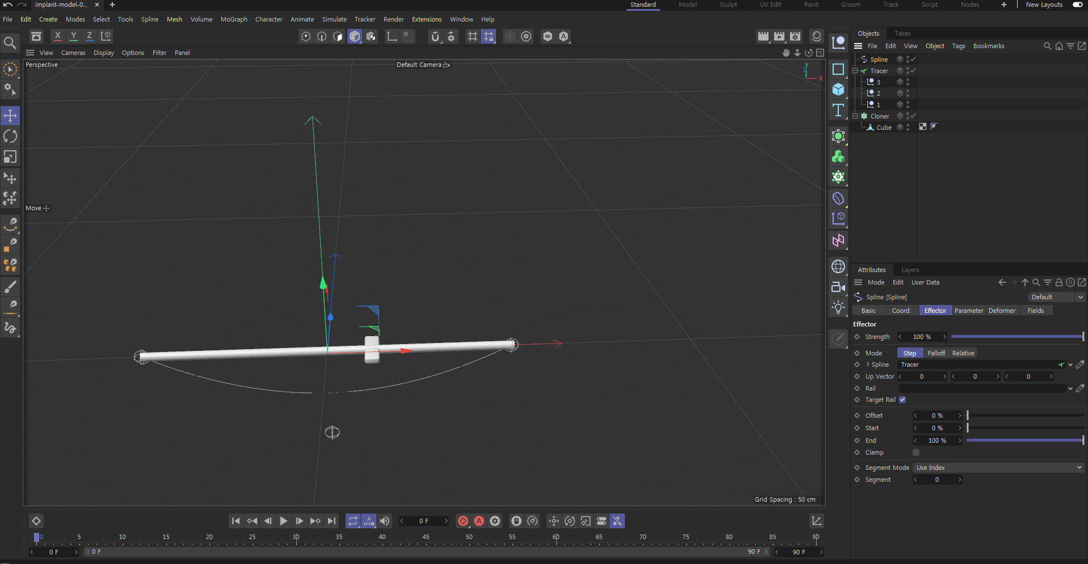The height and width of the screenshot is (564, 1088).
Task: Toggle the New Layouts switch
Action: click(x=1077, y=5)
